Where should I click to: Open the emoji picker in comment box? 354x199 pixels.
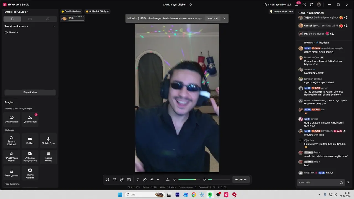pyautogui.click(x=341, y=182)
